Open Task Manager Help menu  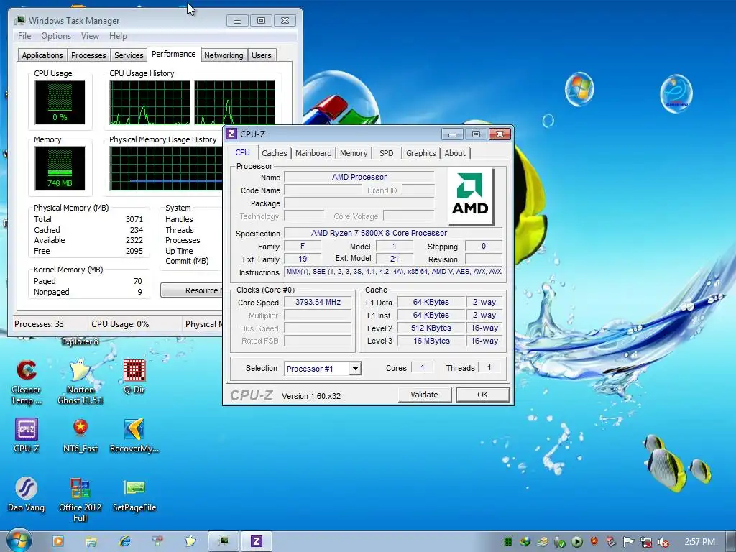tap(118, 36)
